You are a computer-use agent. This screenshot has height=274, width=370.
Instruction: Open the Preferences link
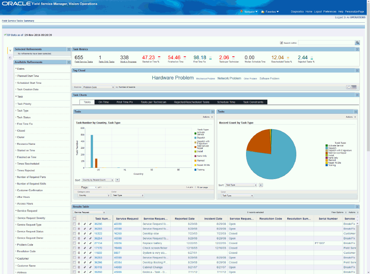tap(330, 12)
